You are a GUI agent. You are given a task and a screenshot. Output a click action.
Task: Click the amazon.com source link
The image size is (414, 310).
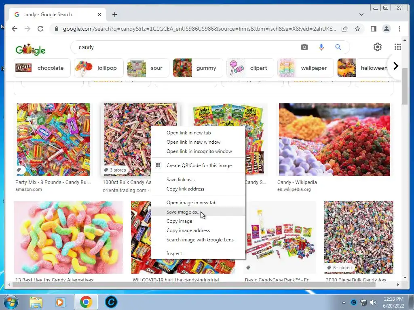29,189
